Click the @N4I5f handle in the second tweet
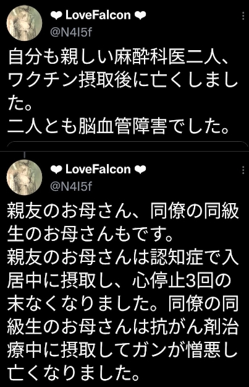The height and width of the screenshot is (387, 249). 71,186
